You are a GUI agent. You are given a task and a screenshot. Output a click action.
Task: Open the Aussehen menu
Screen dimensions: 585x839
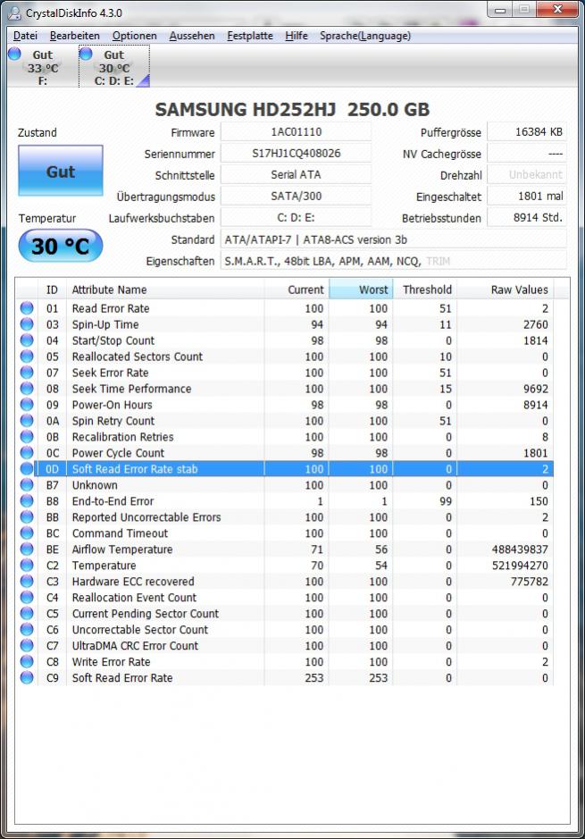192,36
